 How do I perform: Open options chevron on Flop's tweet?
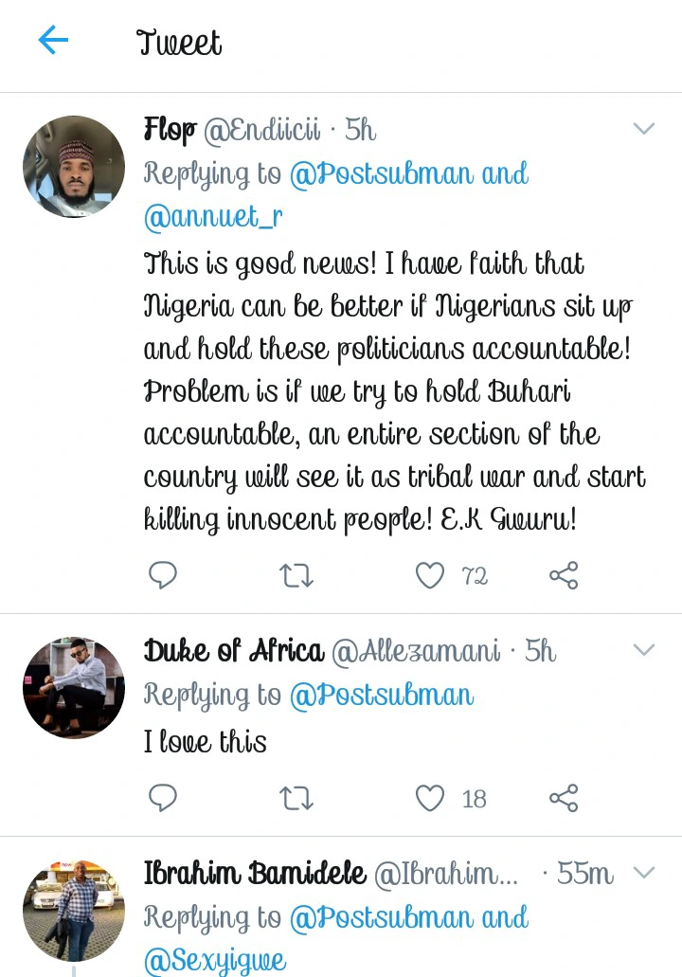(643, 129)
